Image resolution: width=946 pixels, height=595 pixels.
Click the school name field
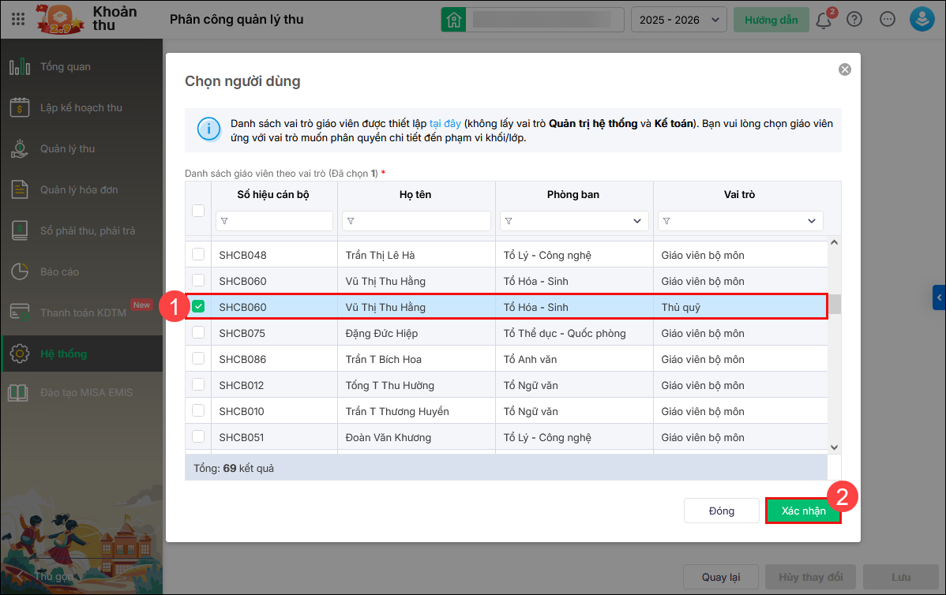[x=545, y=20]
